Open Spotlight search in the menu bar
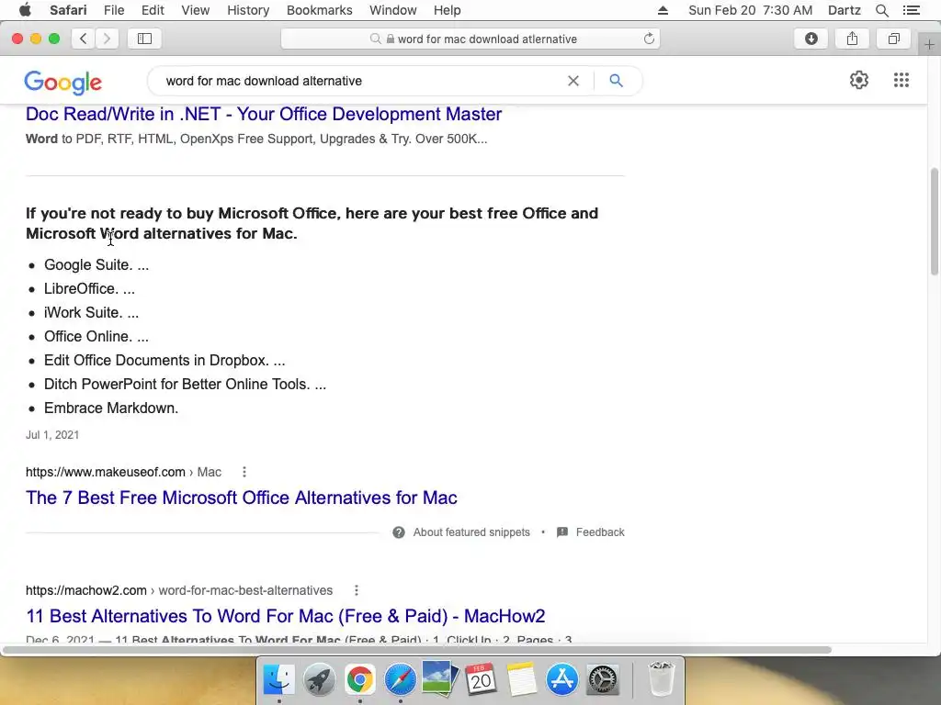This screenshot has height=705, width=941. click(882, 10)
